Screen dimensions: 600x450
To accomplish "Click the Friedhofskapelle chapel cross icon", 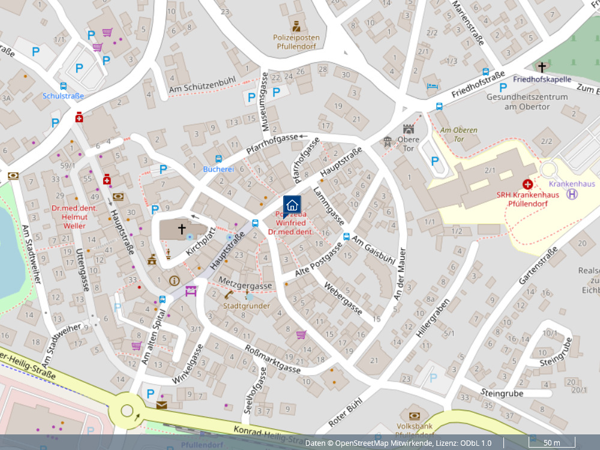I will click(x=542, y=67).
